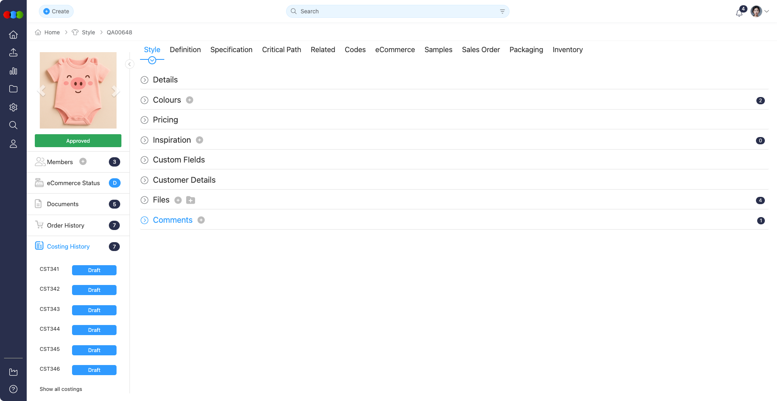Click the notifications bell icon
The height and width of the screenshot is (401, 777).
[x=739, y=13]
